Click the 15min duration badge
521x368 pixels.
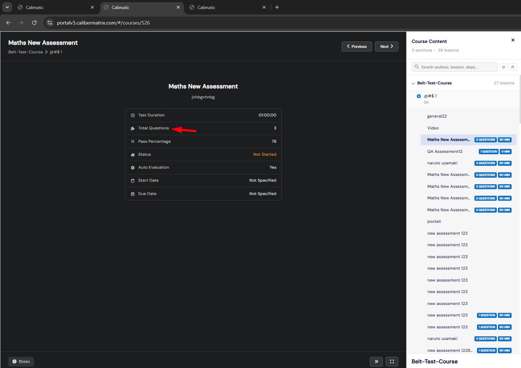click(21, 362)
